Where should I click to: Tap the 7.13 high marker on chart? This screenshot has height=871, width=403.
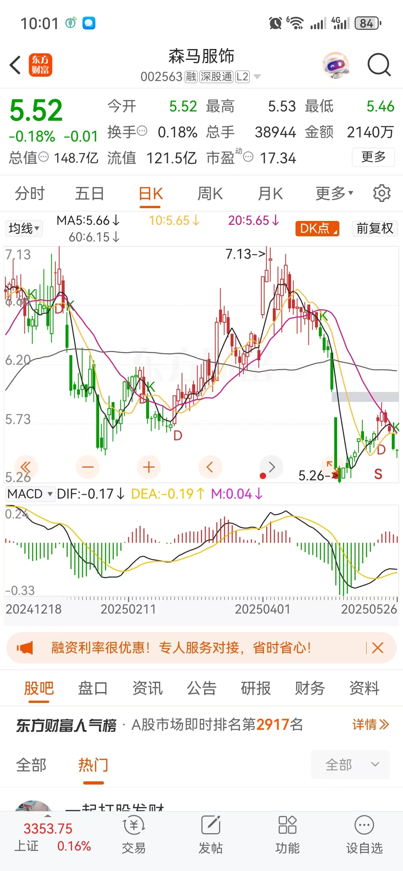click(245, 254)
